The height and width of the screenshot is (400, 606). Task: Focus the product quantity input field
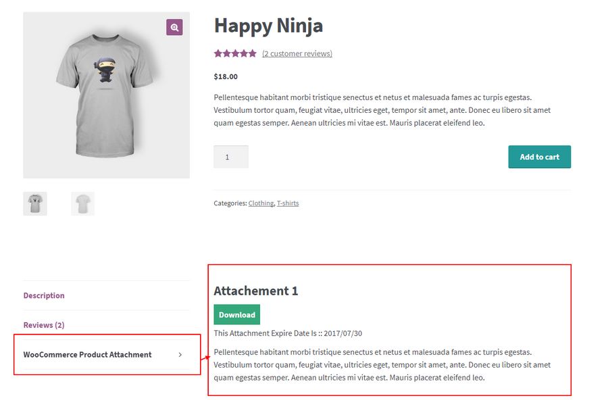click(231, 157)
